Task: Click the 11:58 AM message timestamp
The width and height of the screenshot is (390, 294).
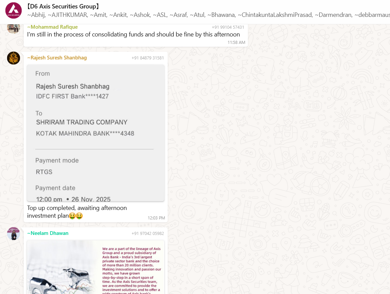Action: pos(236,43)
